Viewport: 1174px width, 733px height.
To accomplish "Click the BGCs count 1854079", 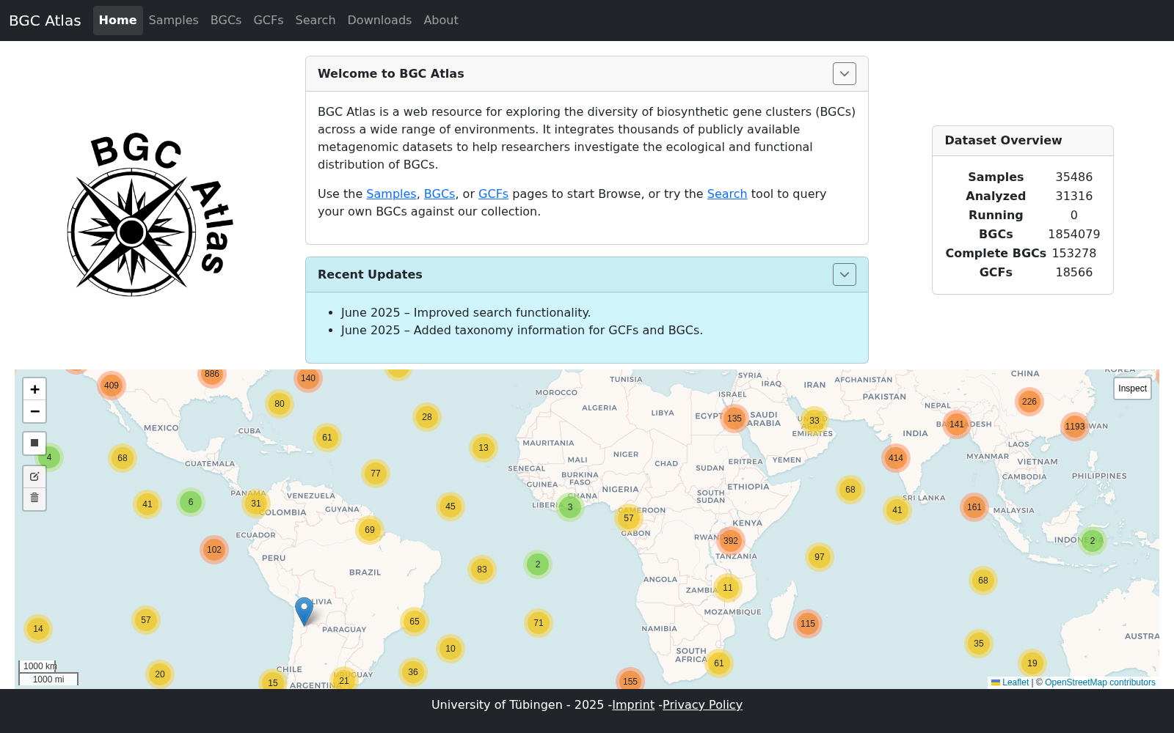I will (x=1074, y=235).
